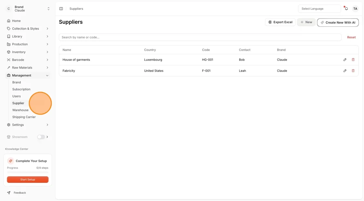364x201 pixels.
Task: Select Supplier under Management
Action: (18, 103)
